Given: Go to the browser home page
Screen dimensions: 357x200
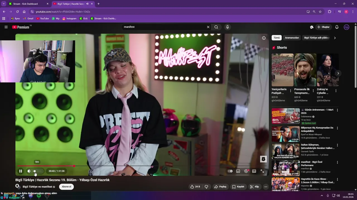Looking at the screenshot, I should click(x=24, y=12).
